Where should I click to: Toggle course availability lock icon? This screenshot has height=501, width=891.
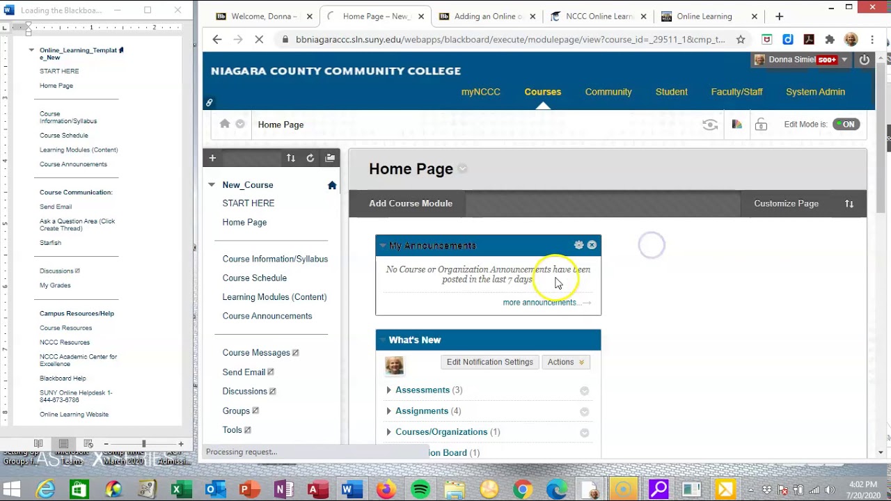[761, 125]
